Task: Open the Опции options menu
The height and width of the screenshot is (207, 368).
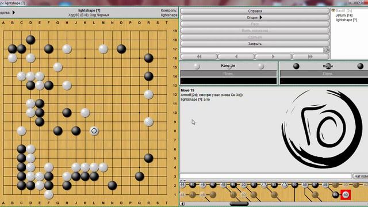Action: point(255,18)
